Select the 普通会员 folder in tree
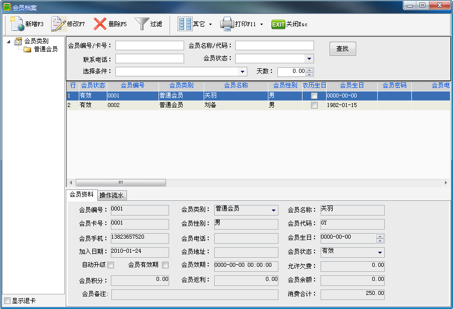453x309 pixels. pyautogui.click(x=45, y=49)
